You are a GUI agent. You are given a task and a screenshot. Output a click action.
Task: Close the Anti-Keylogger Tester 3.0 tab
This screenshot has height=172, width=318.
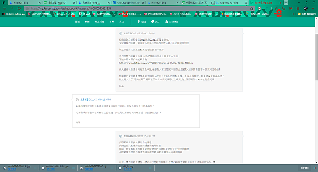(x=143, y=3)
